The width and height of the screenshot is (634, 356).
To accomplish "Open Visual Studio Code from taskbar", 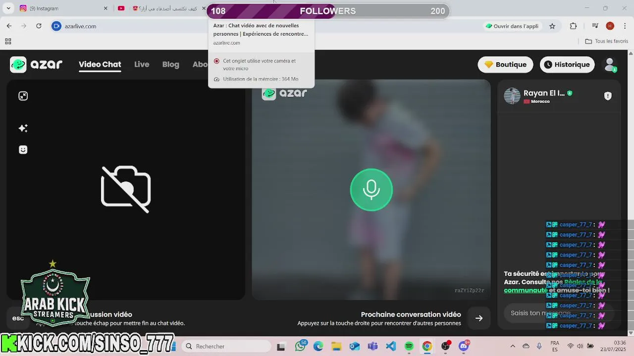I will point(391,346).
